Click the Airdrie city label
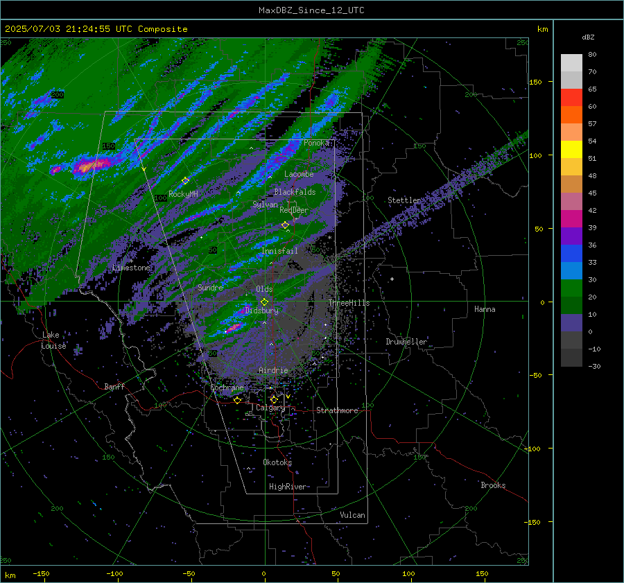 point(273,370)
